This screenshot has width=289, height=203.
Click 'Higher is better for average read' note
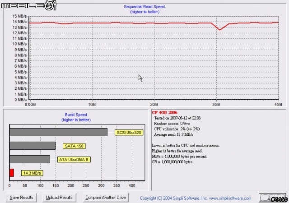click(x=177, y=151)
